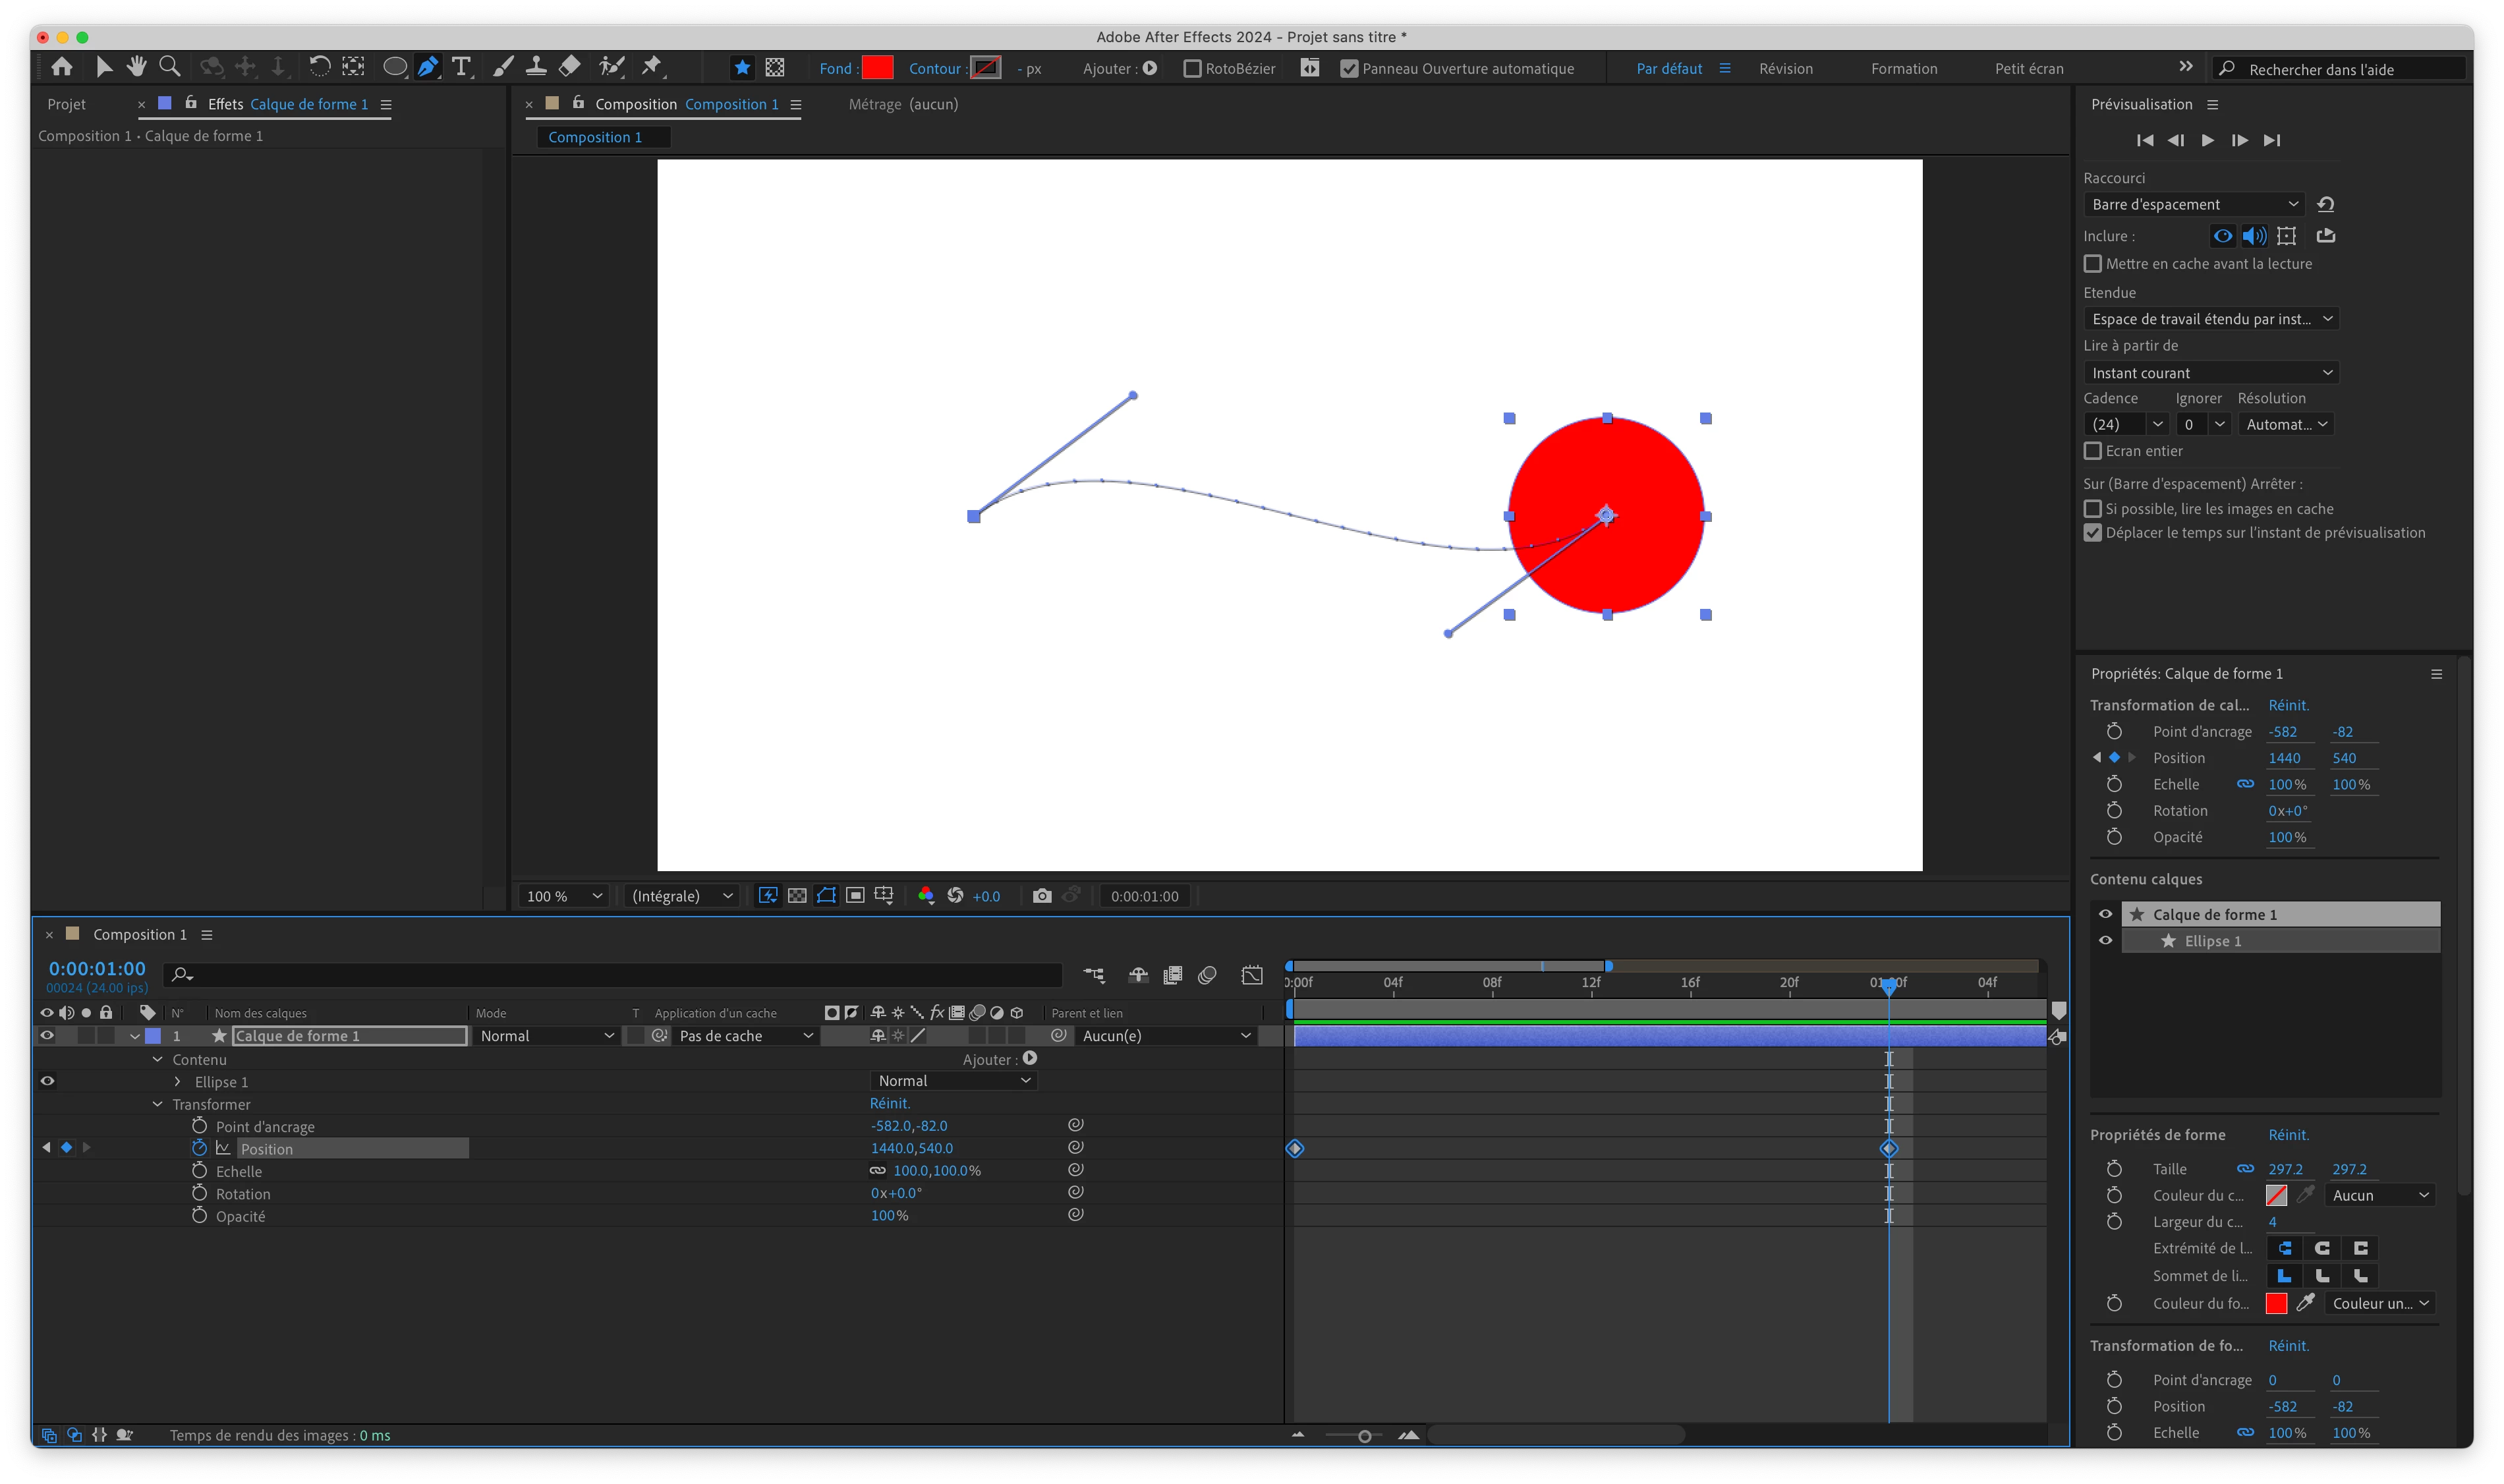
Task: Select the Type text tool
Action: tap(461, 67)
